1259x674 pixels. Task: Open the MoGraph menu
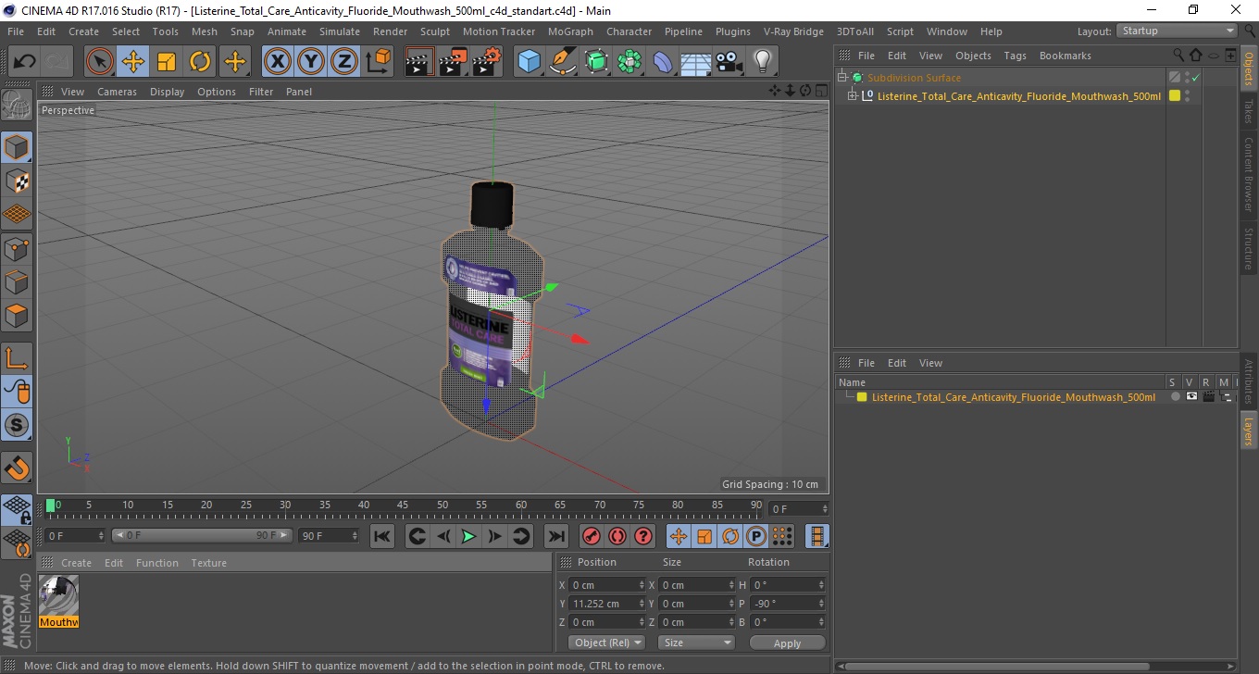click(570, 31)
